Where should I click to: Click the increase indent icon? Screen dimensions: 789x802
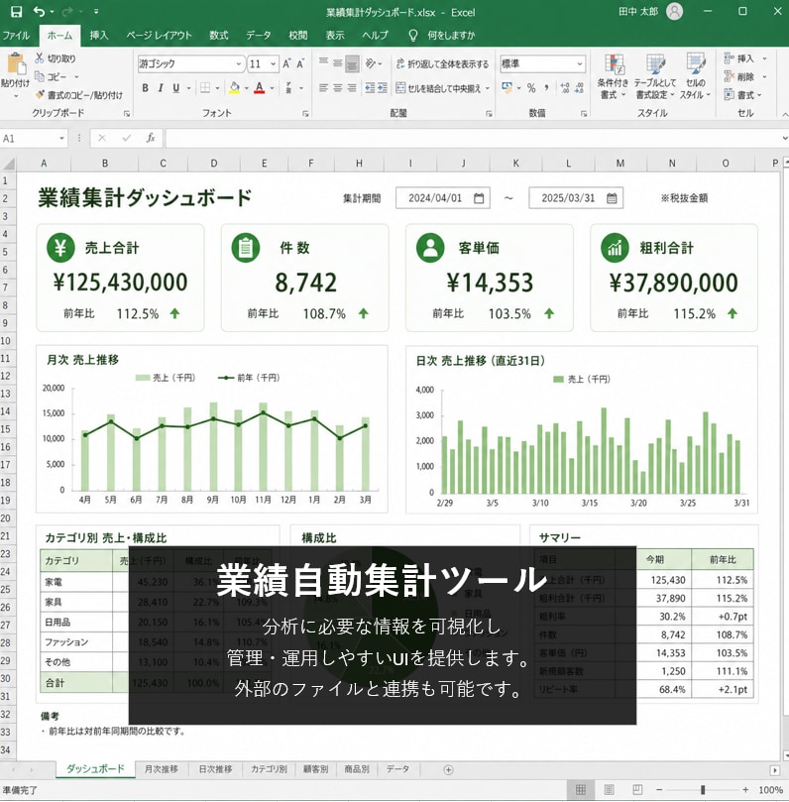click(383, 88)
